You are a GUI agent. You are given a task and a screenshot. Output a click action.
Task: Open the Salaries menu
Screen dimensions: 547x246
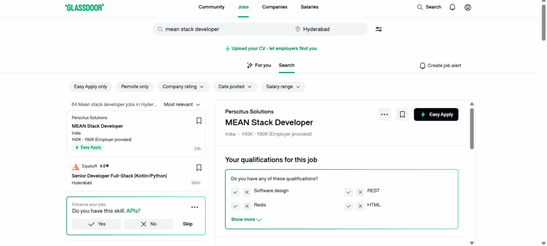click(x=309, y=7)
